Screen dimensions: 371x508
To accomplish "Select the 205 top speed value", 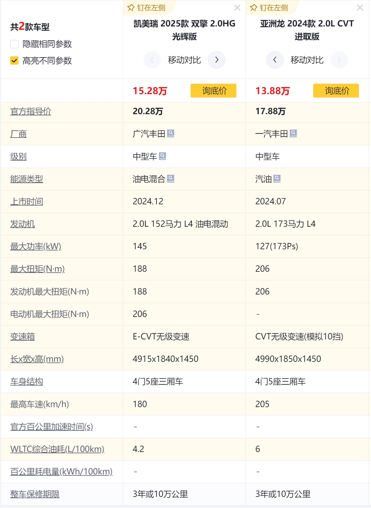I will 262,404.
